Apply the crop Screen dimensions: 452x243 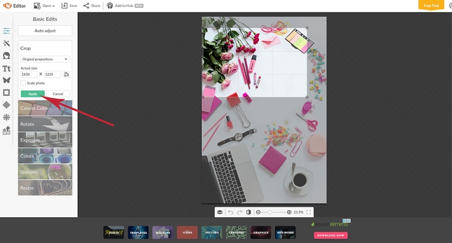pyautogui.click(x=32, y=94)
